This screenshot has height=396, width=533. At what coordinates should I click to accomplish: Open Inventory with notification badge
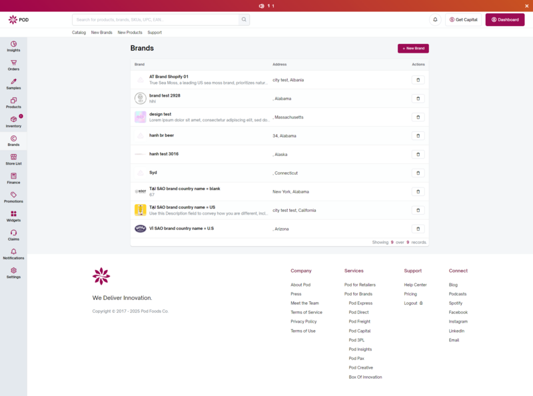tap(13, 121)
